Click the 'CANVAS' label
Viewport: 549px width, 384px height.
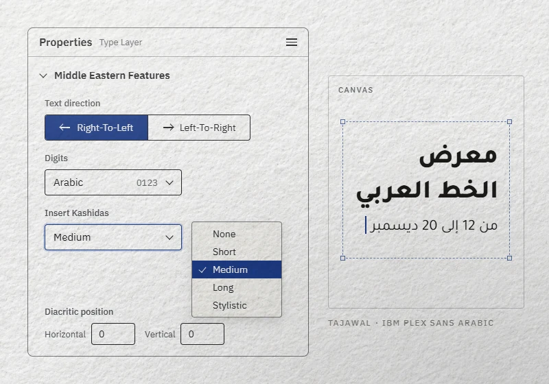355,90
